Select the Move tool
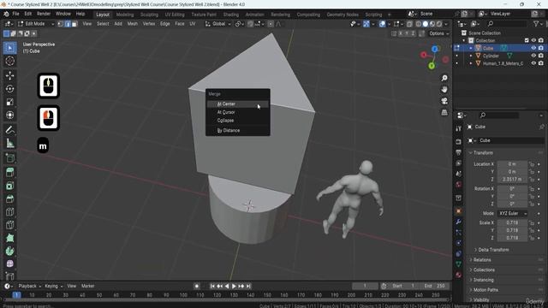Image resolution: width=548 pixels, height=308 pixels. [9, 75]
